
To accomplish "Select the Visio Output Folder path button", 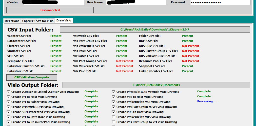I will click(156, 85).
